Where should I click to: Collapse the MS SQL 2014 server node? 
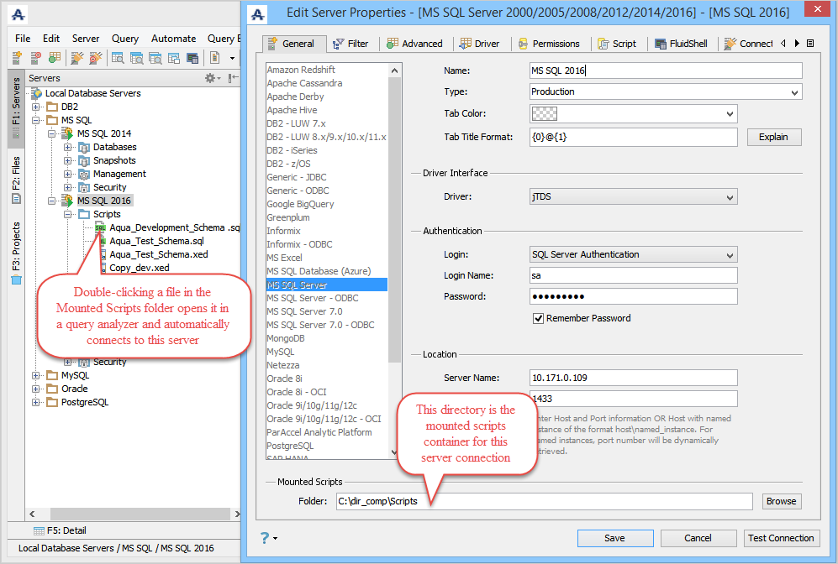pos(52,133)
